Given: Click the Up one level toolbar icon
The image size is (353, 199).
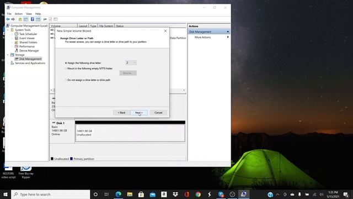Looking at the screenshot, I should tap(20, 19).
